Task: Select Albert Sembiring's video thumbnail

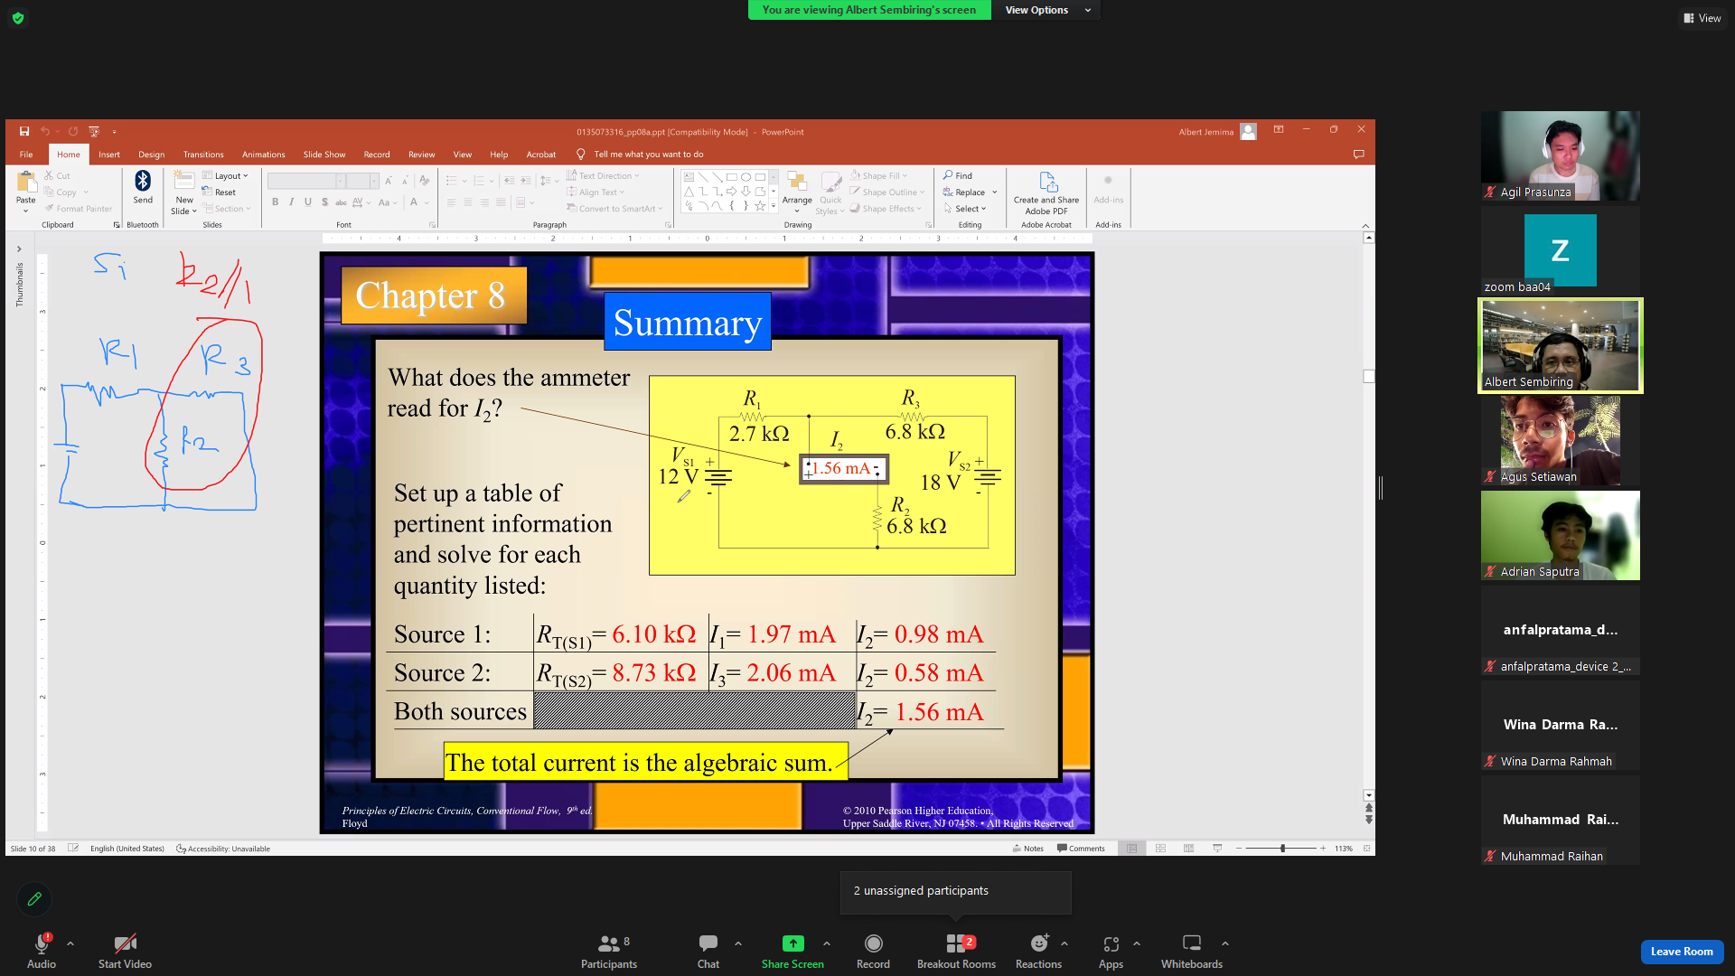Action: 1561,345
